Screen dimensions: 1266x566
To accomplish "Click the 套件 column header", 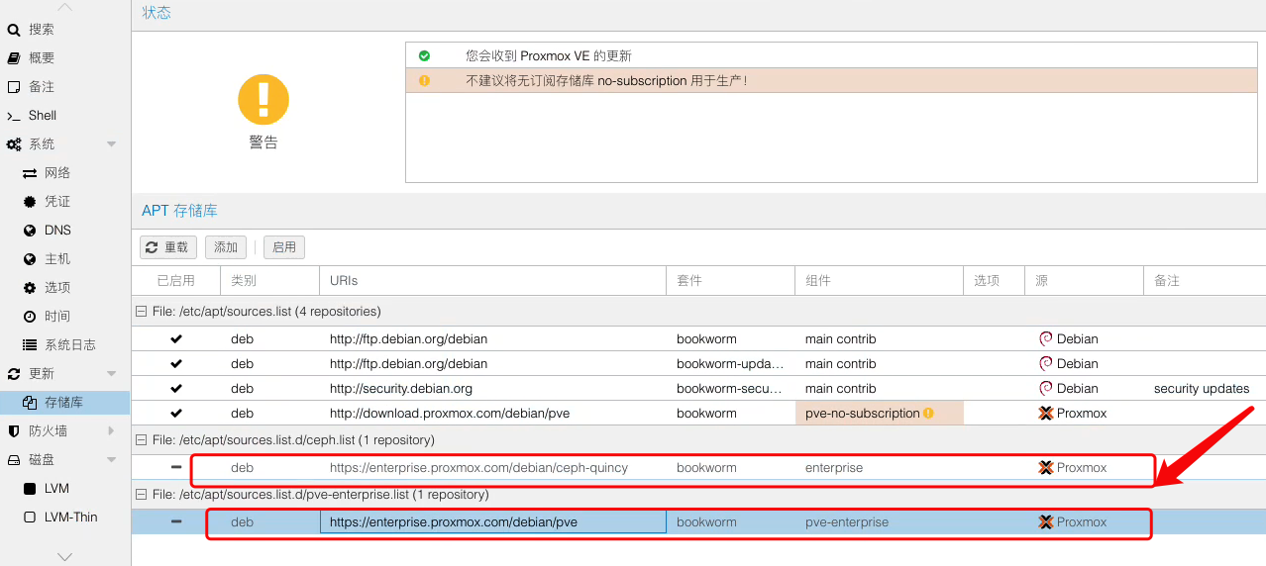I will pyautogui.click(x=730, y=281).
